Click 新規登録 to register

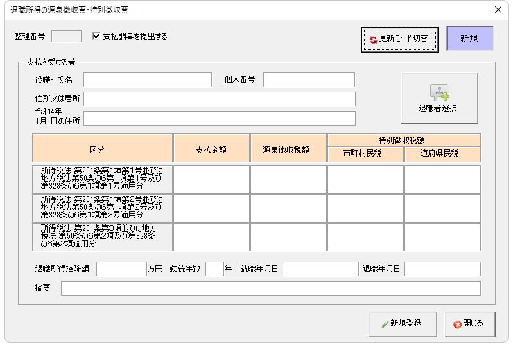(403, 324)
